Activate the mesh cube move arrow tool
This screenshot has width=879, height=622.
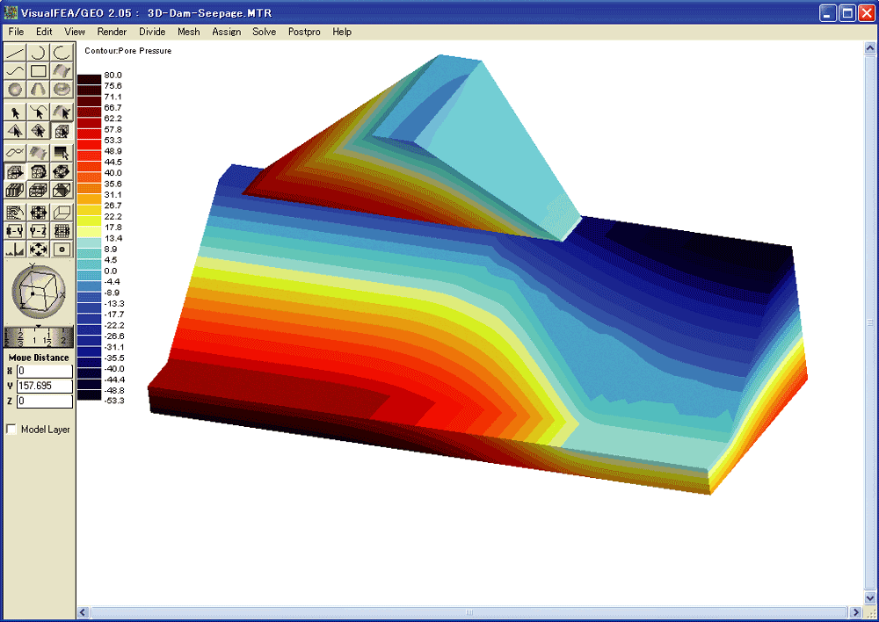coord(15,171)
